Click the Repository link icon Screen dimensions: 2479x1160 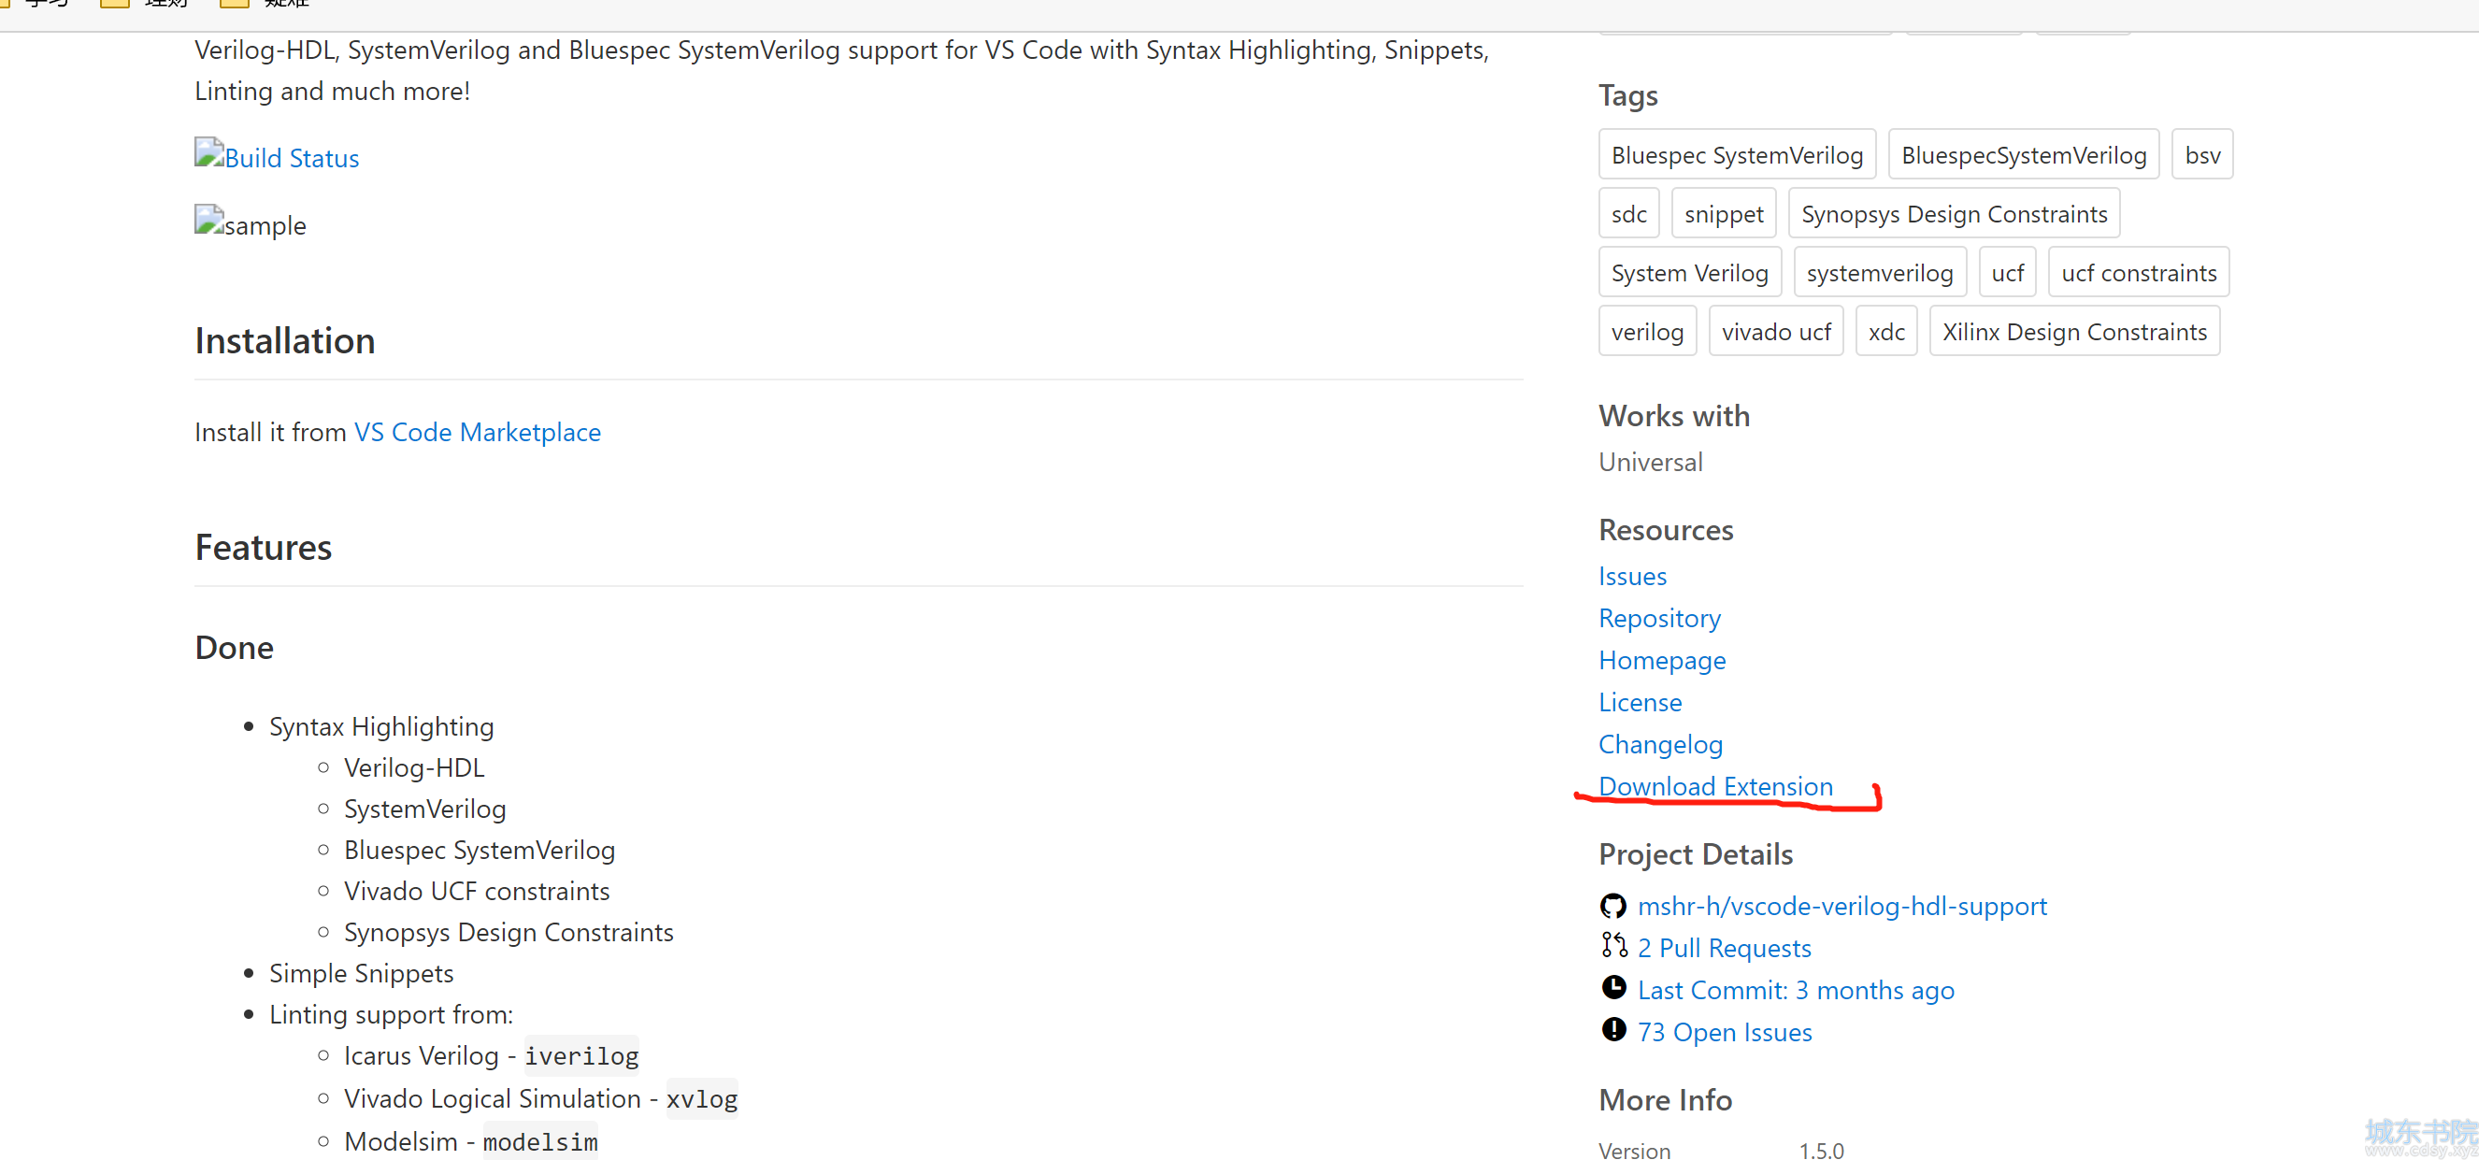pyautogui.click(x=1660, y=618)
